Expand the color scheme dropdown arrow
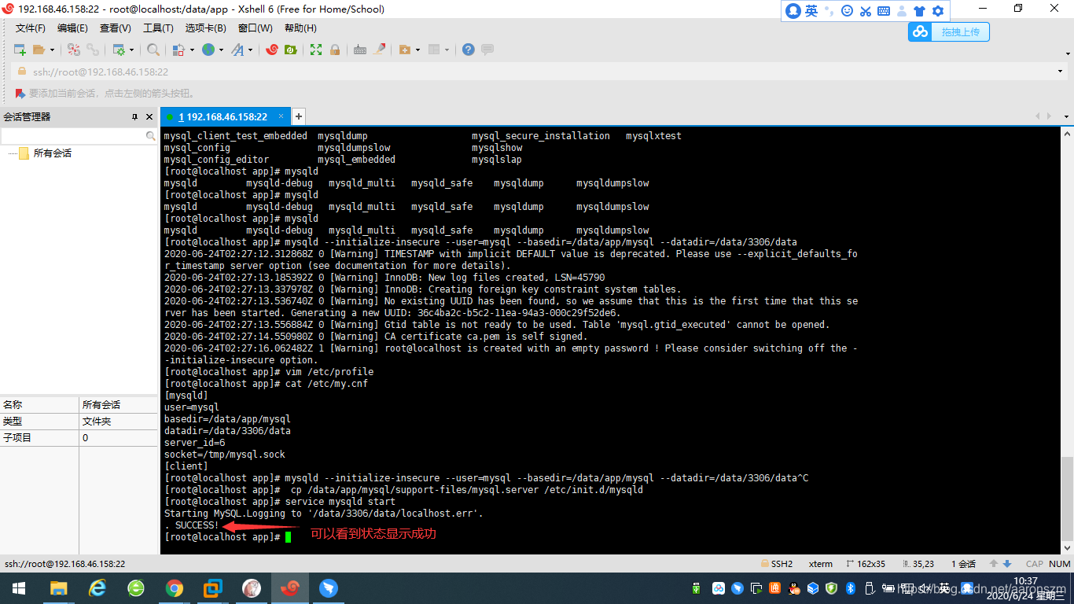1074x604 pixels. coord(192,50)
